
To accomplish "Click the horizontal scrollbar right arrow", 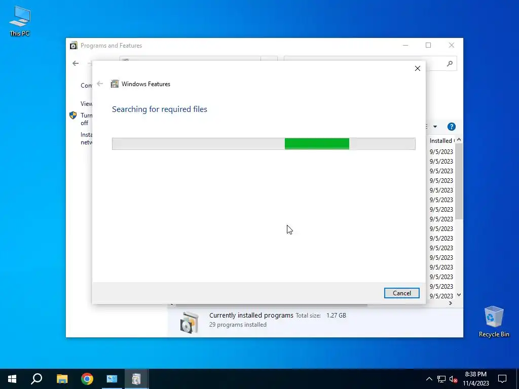I will click(x=450, y=303).
